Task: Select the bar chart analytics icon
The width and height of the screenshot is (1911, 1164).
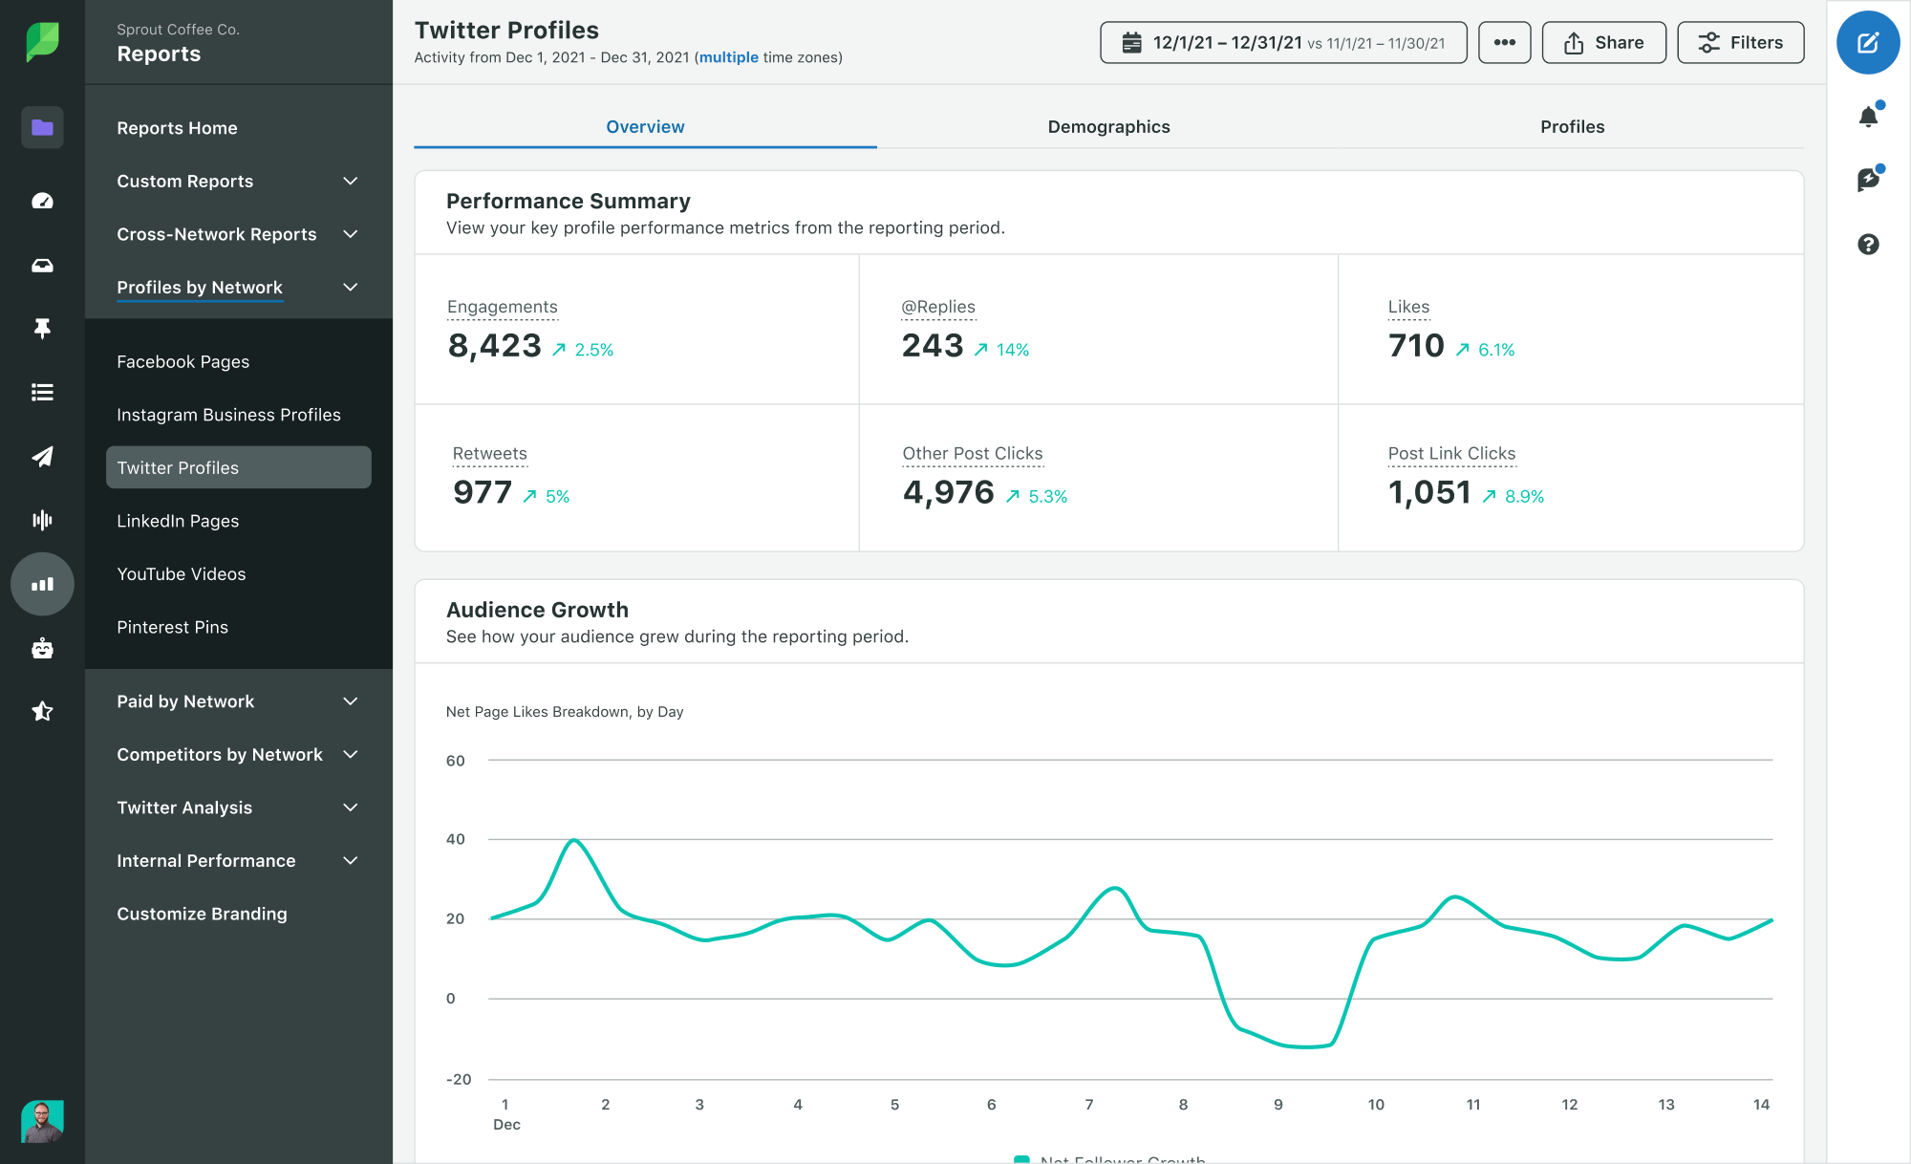Action: point(42,581)
